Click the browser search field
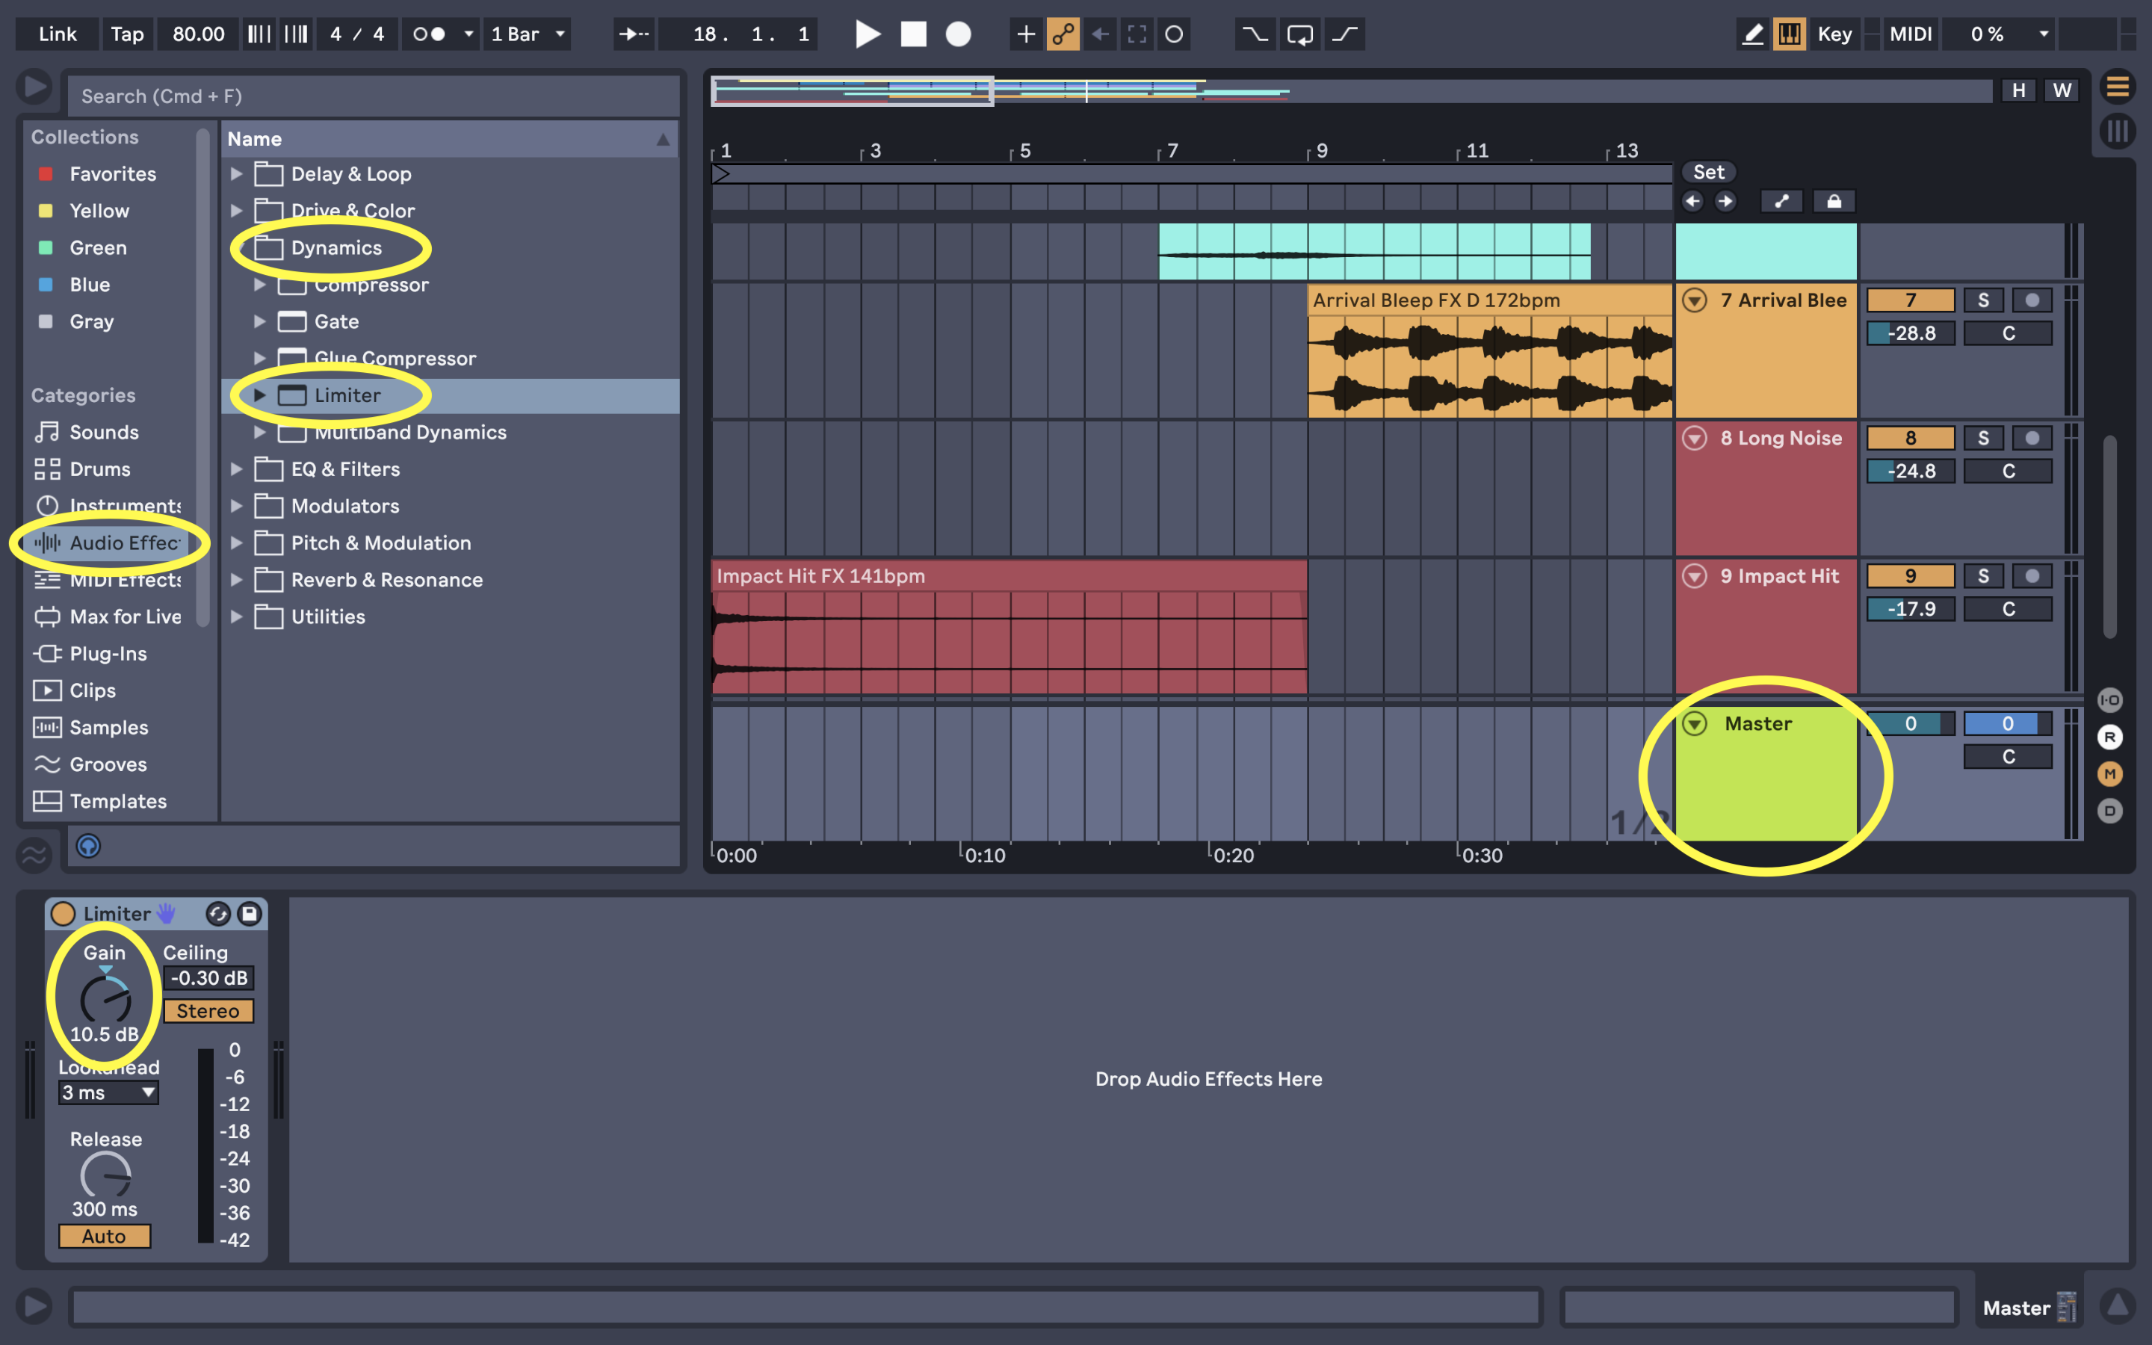 click(374, 95)
